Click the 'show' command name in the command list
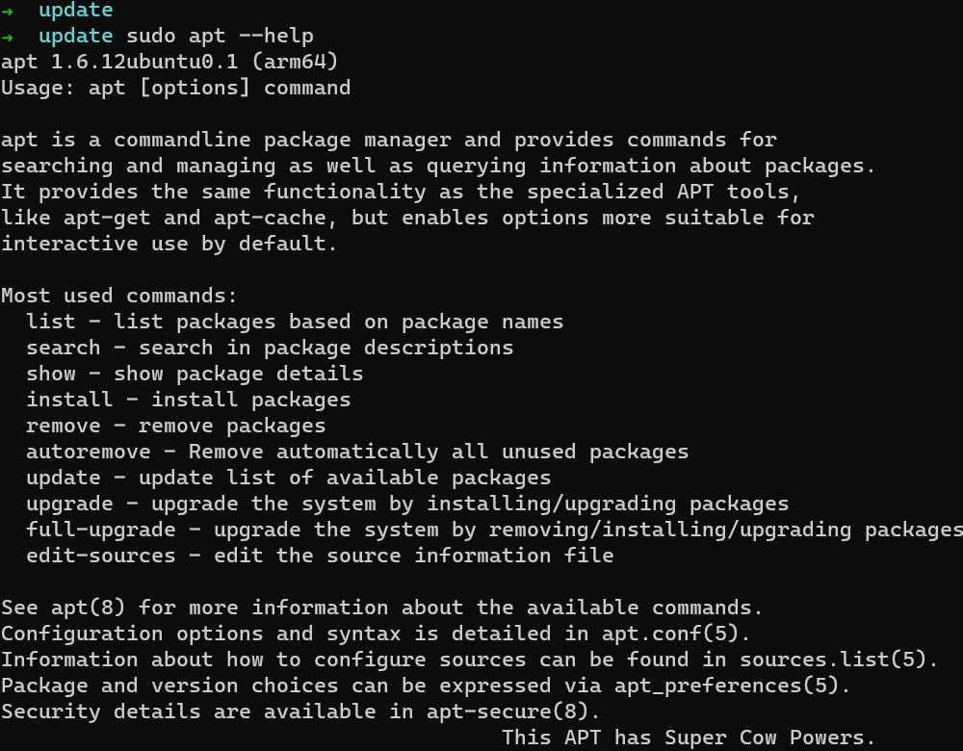The image size is (963, 751). [x=51, y=374]
